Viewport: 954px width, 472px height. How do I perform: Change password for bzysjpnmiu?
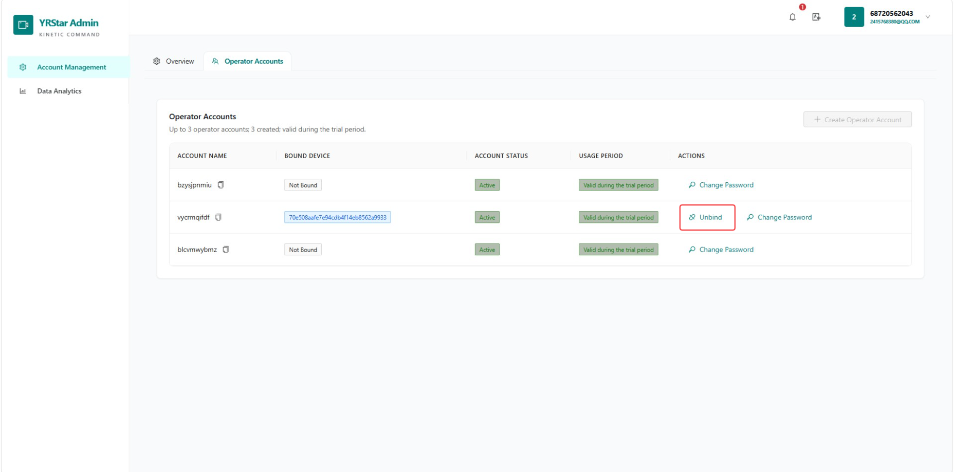point(721,185)
